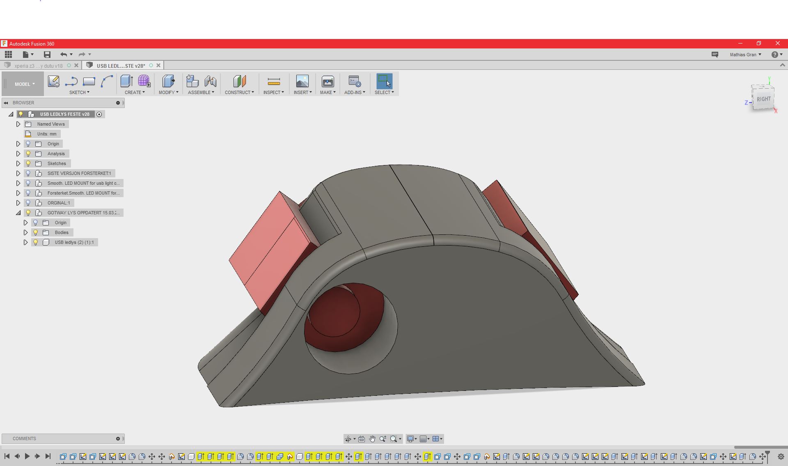Viewport: 788px width, 466px height.
Task: Click the Insert image icon
Action: pyautogui.click(x=302, y=81)
